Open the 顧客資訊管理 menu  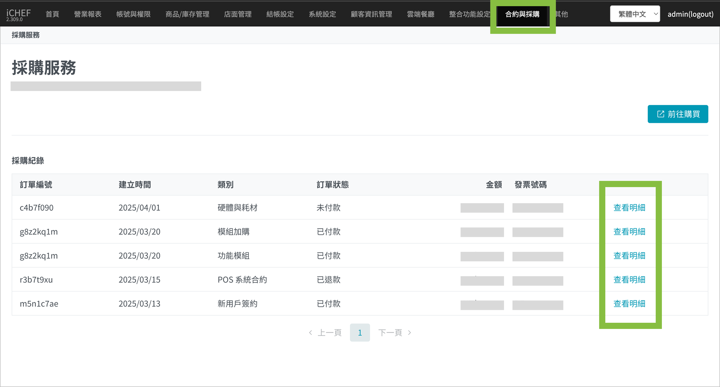pyautogui.click(x=371, y=14)
